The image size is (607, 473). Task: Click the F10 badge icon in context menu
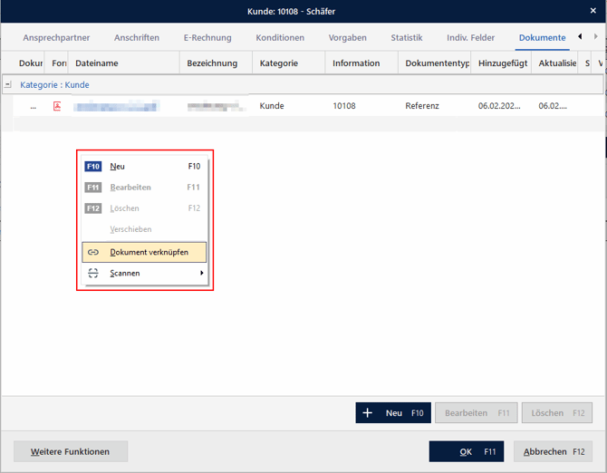coord(93,167)
